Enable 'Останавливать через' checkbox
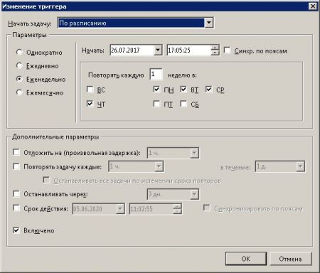 [x=16, y=194]
